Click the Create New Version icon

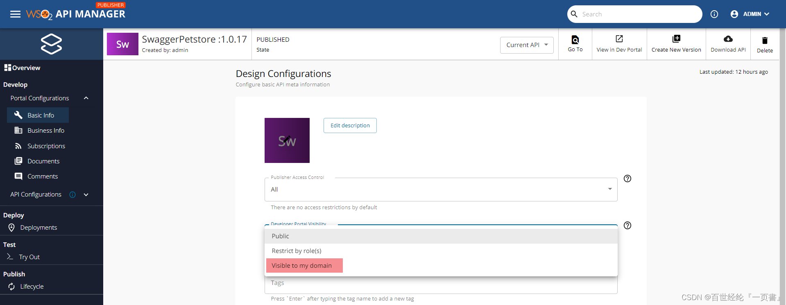click(676, 39)
